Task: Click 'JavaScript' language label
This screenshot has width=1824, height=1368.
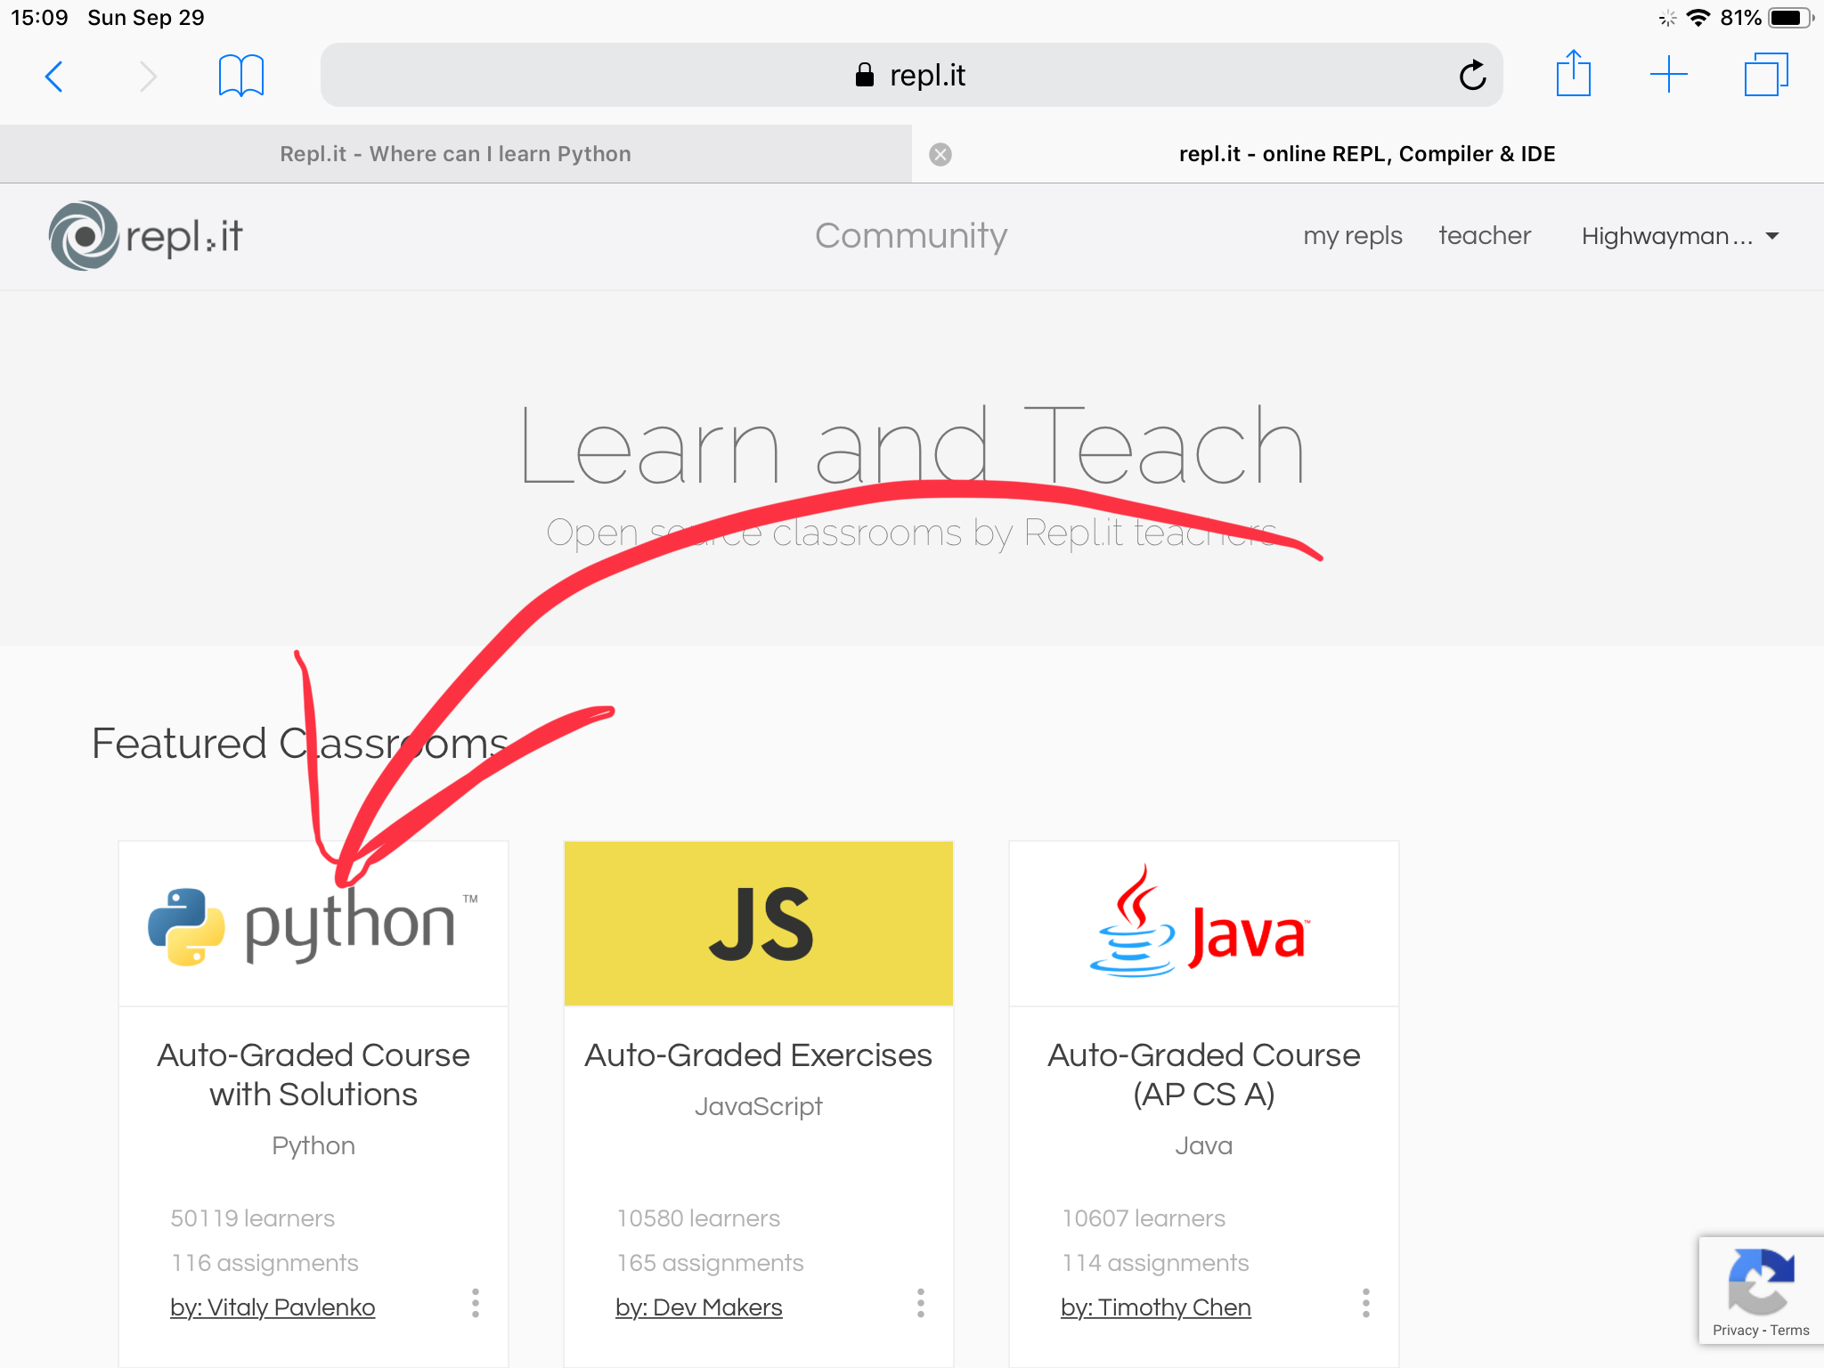Action: 758,1106
